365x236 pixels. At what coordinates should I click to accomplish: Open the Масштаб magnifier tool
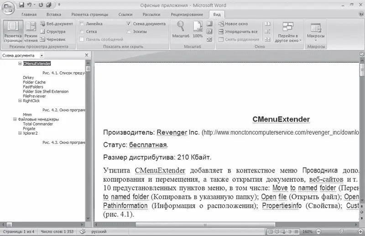point(181,28)
